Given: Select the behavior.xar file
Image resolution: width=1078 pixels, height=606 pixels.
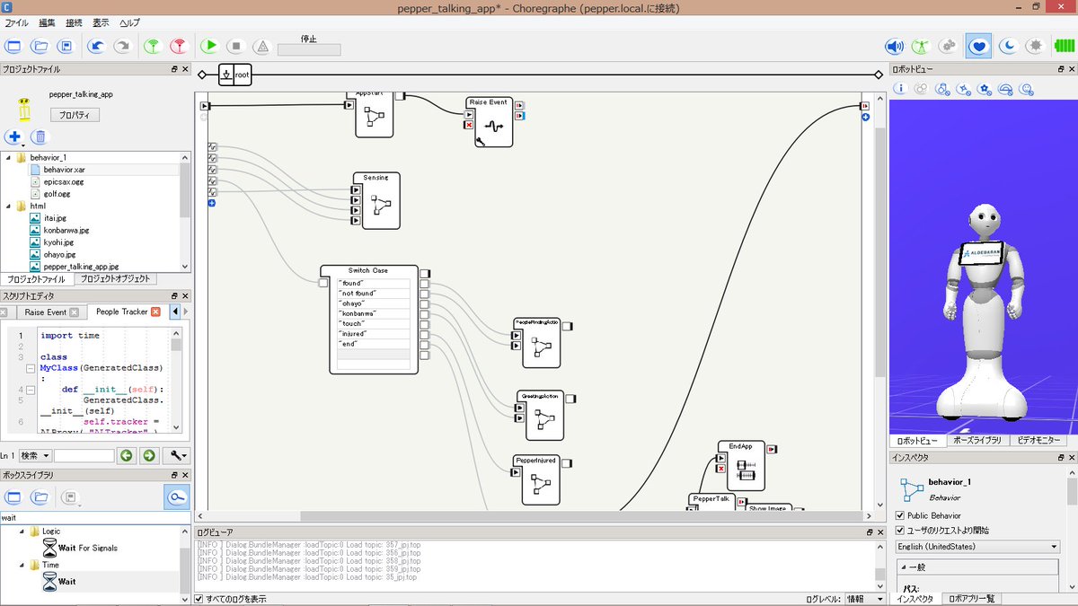Looking at the screenshot, I should coord(63,169).
